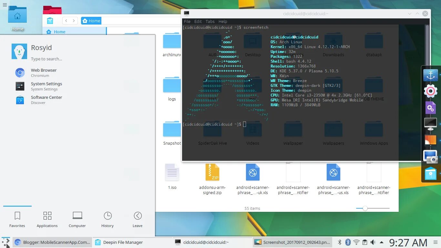
Task: Select Home in file manager sidebar
Action: click(x=74, y=32)
